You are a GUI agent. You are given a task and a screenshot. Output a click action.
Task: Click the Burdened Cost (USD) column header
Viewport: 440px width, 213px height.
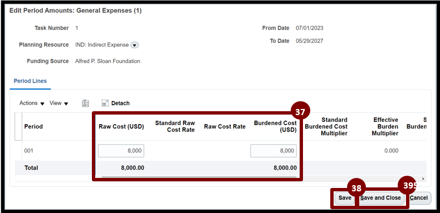coord(275,127)
